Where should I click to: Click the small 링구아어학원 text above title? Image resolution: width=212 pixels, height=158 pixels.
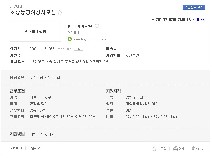click(x=19, y=6)
